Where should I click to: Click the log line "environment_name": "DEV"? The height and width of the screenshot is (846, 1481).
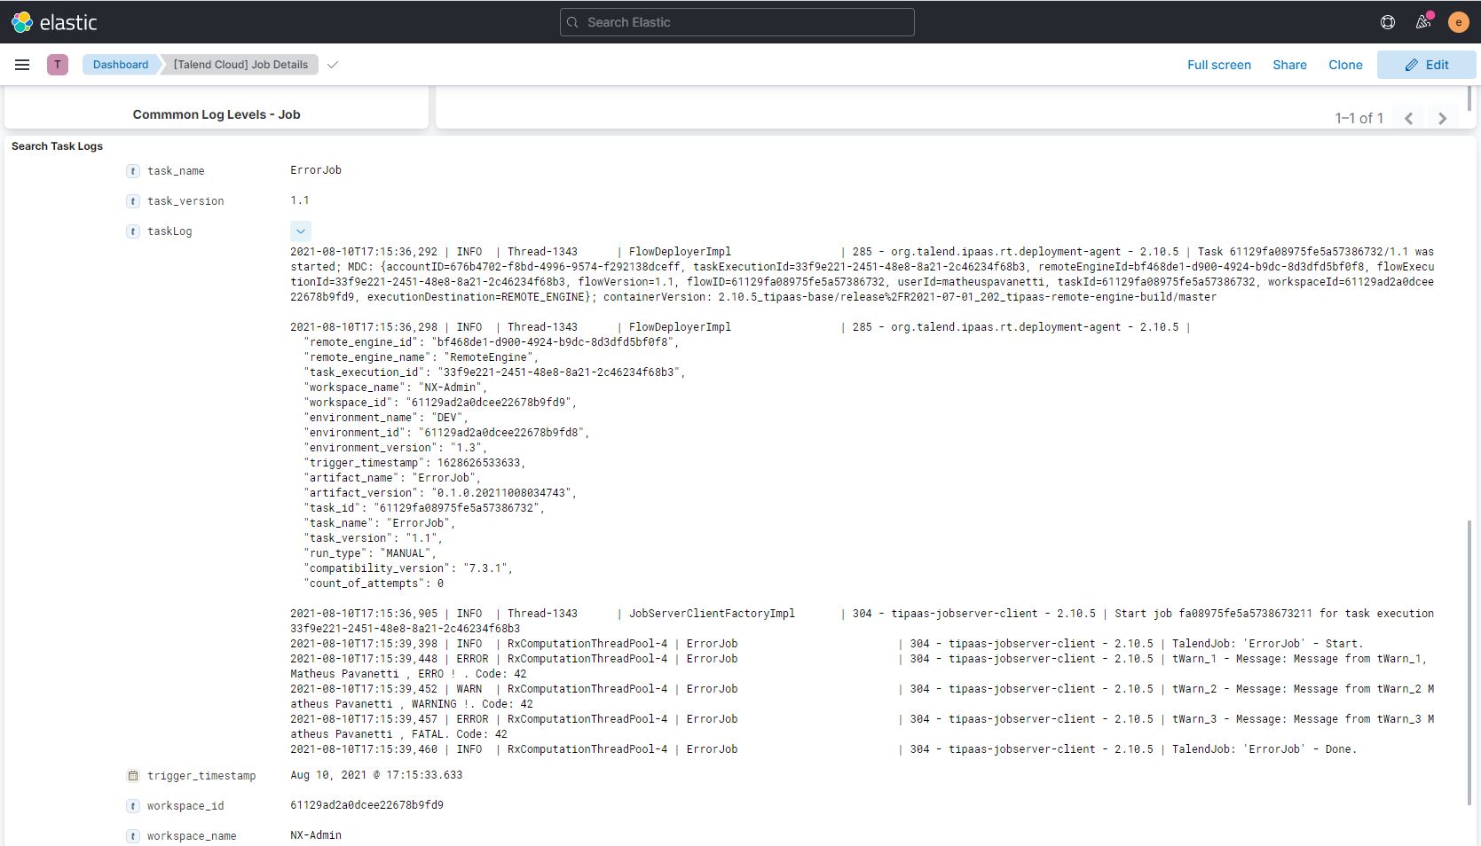click(386, 418)
